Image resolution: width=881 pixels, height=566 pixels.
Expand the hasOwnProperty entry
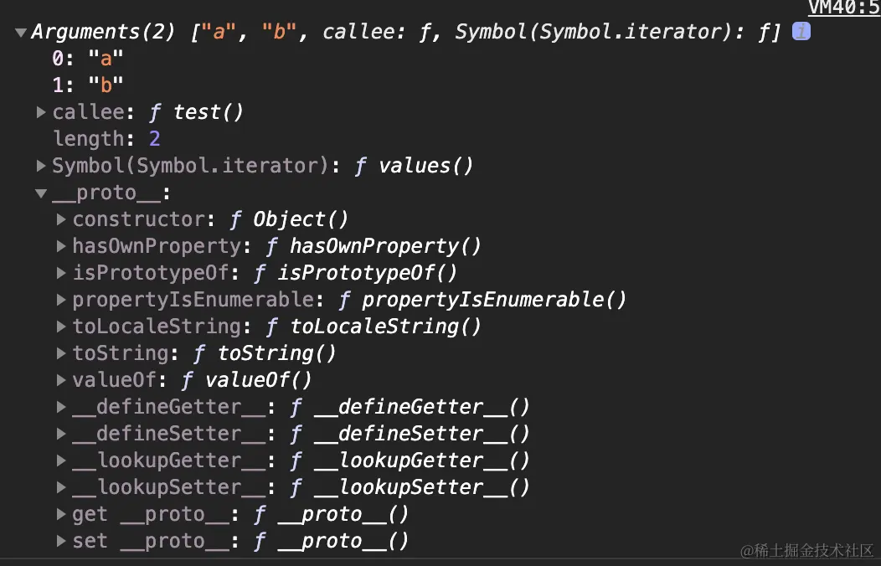click(62, 246)
